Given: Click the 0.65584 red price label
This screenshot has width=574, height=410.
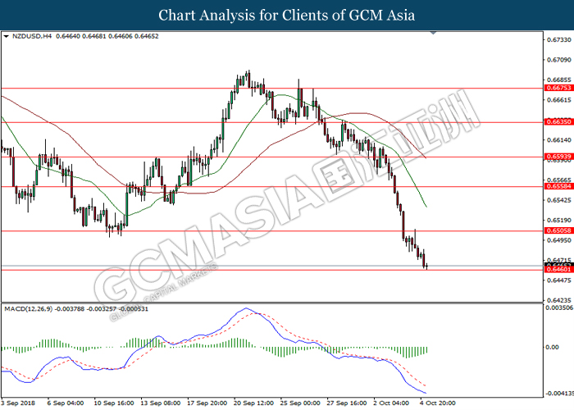Looking at the screenshot, I should click(x=558, y=186).
